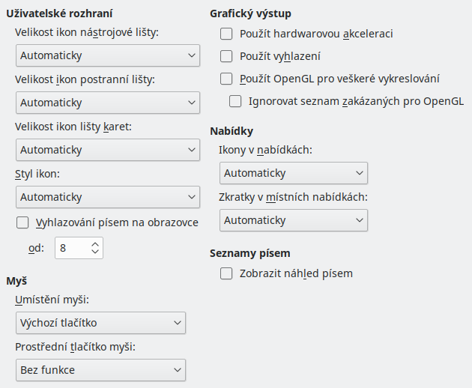This screenshot has height=388, width=472.
Task: Open 'Umístění myši' dropdown
Action: pos(100,323)
